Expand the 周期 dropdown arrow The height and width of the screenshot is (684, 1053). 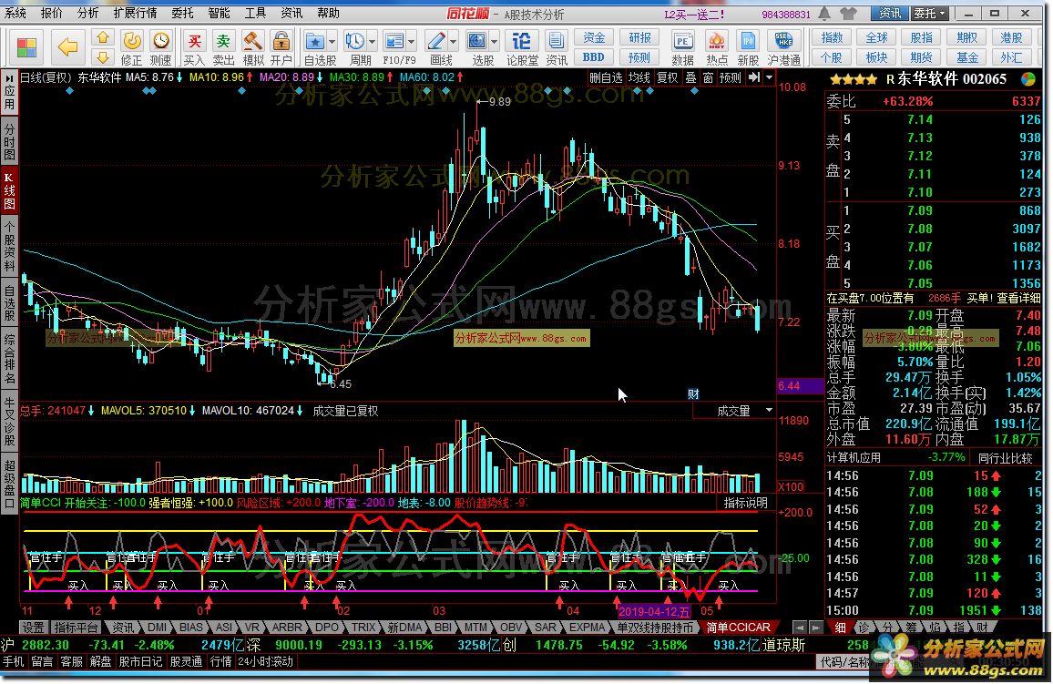click(x=372, y=42)
